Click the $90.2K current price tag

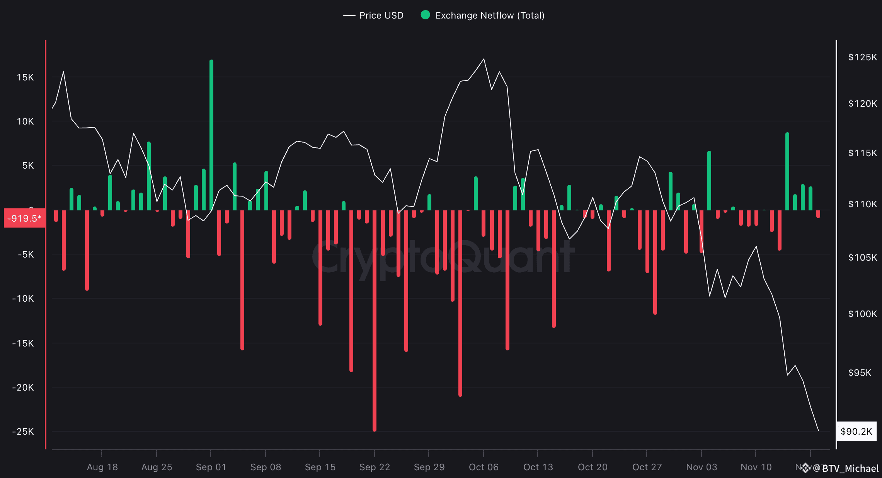(856, 431)
